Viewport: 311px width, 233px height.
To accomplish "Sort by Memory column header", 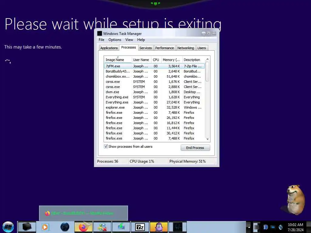I will (x=171, y=60).
